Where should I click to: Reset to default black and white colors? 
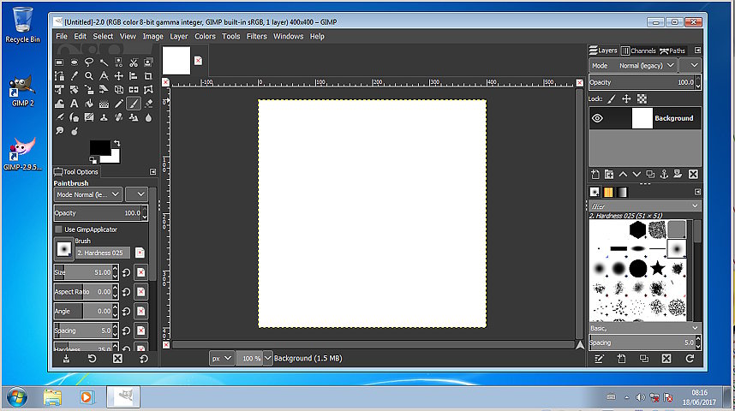click(93, 160)
